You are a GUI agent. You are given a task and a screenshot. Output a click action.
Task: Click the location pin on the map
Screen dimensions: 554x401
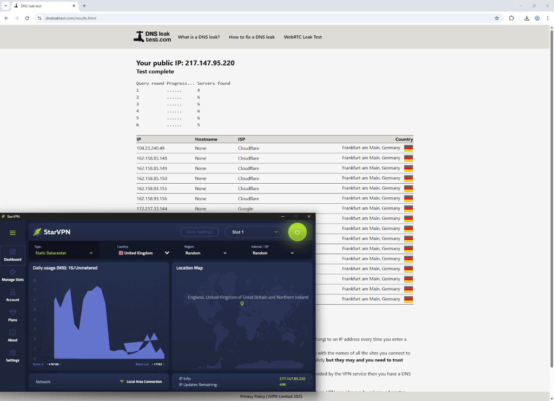(242, 304)
